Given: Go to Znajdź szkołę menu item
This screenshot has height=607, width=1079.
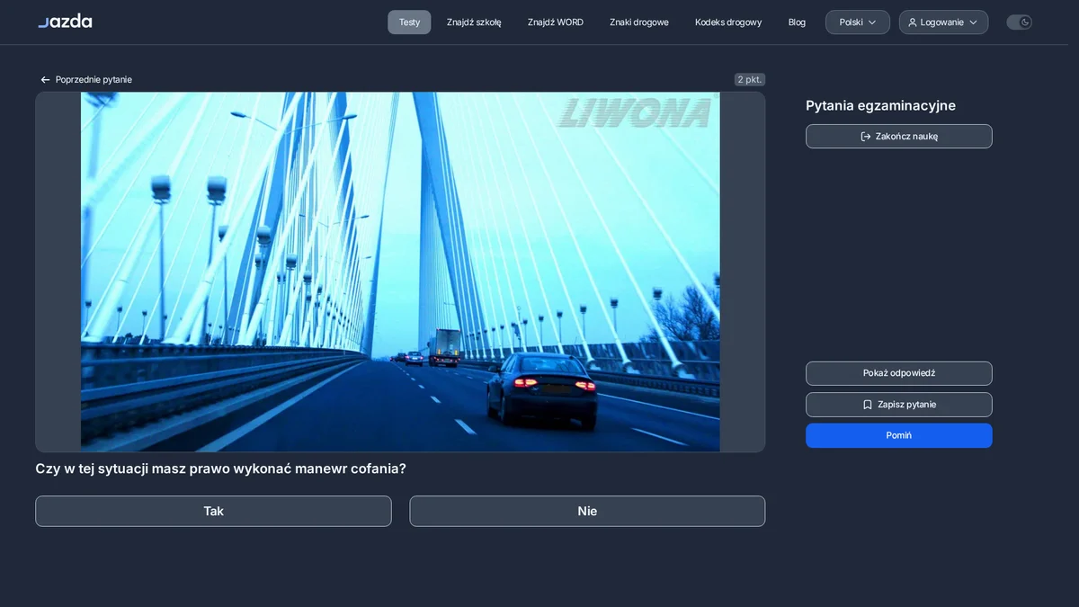Looking at the screenshot, I should coord(474,22).
